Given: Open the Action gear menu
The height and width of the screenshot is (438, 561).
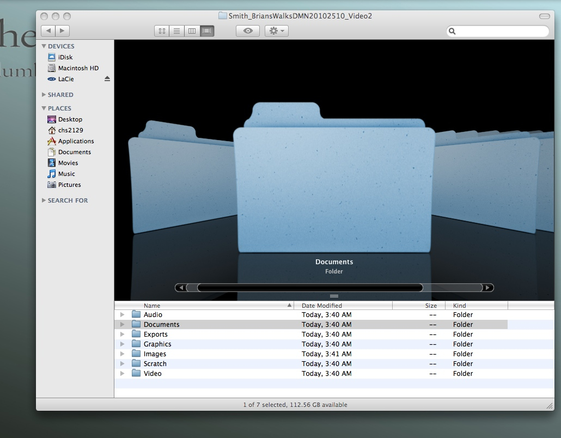Looking at the screenshot, I should (x=276, y=31).
